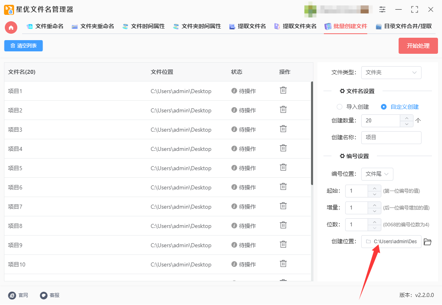Select the 项目3 row name
Image resolution: width=442 pixels, height=305 pixels.
[15, 130]
